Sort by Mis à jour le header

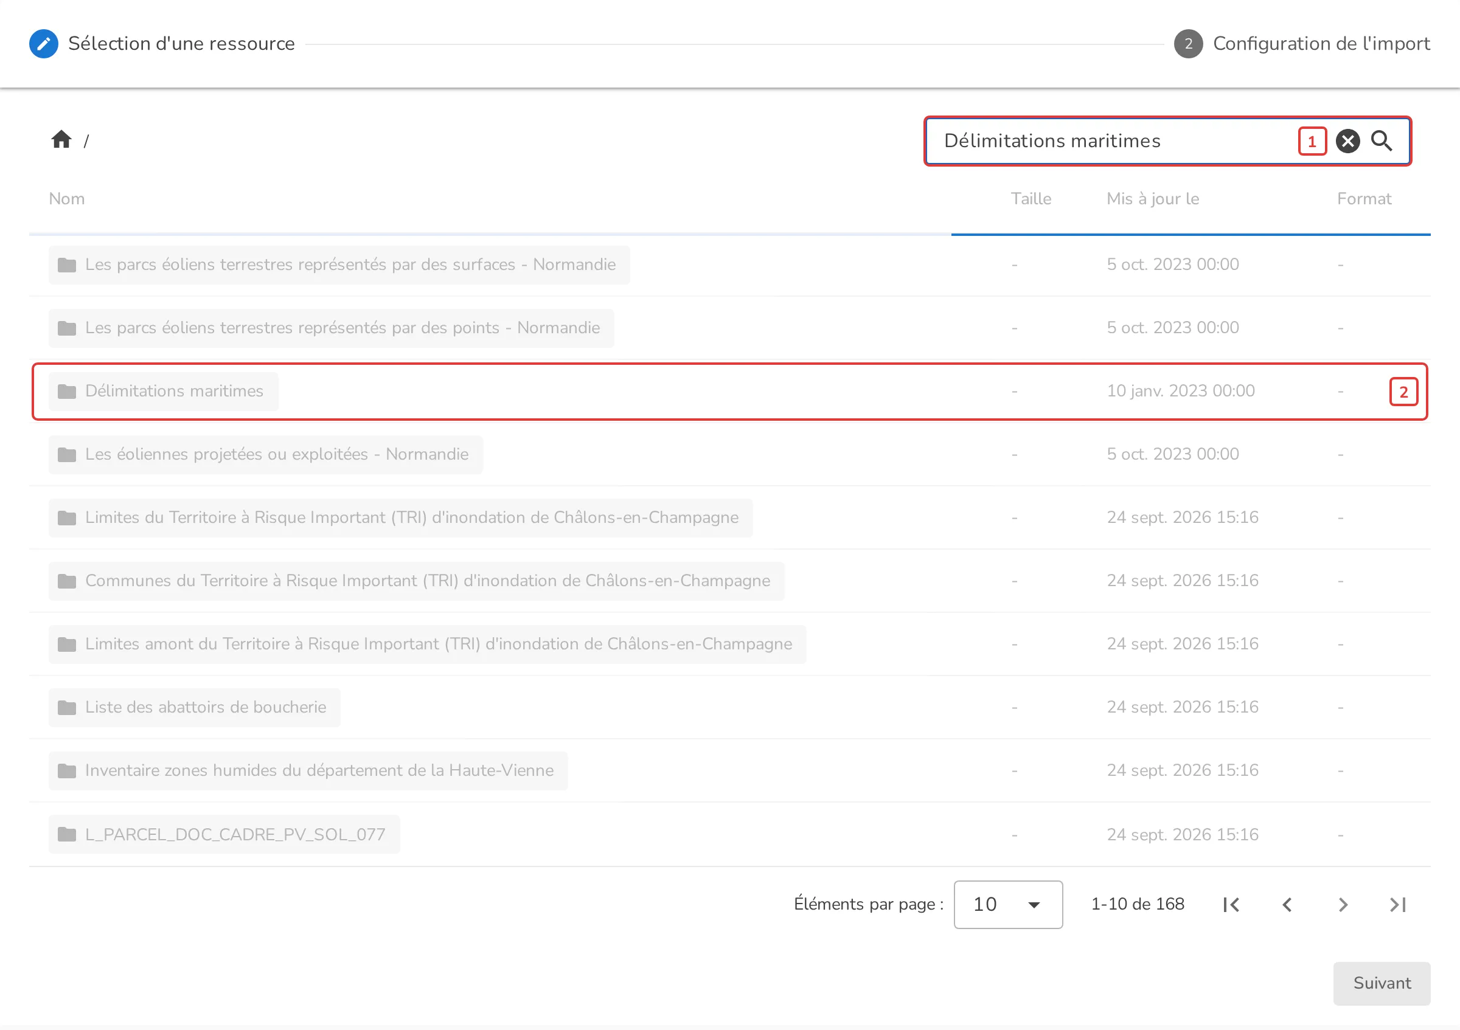coord(1153,199)
